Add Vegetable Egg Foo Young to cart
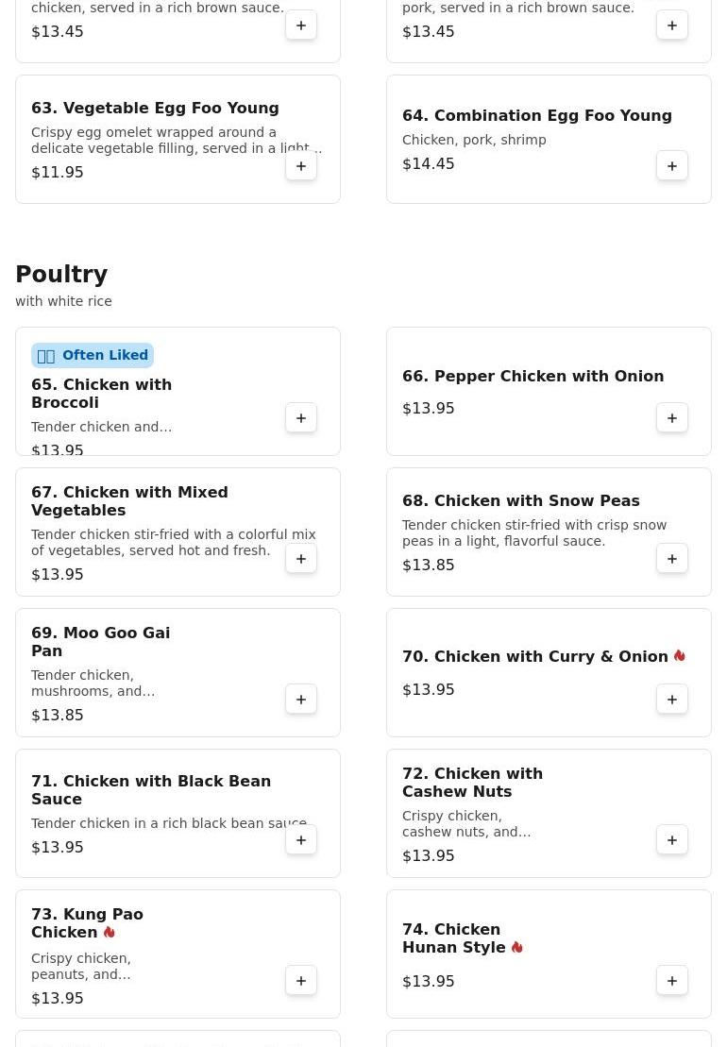Image resolution: width=727 pixels, height=1047 pixels. pos(301,166)
